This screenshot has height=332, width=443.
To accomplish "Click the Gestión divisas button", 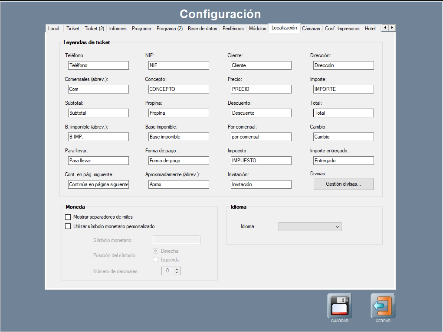I will (343, 184).
